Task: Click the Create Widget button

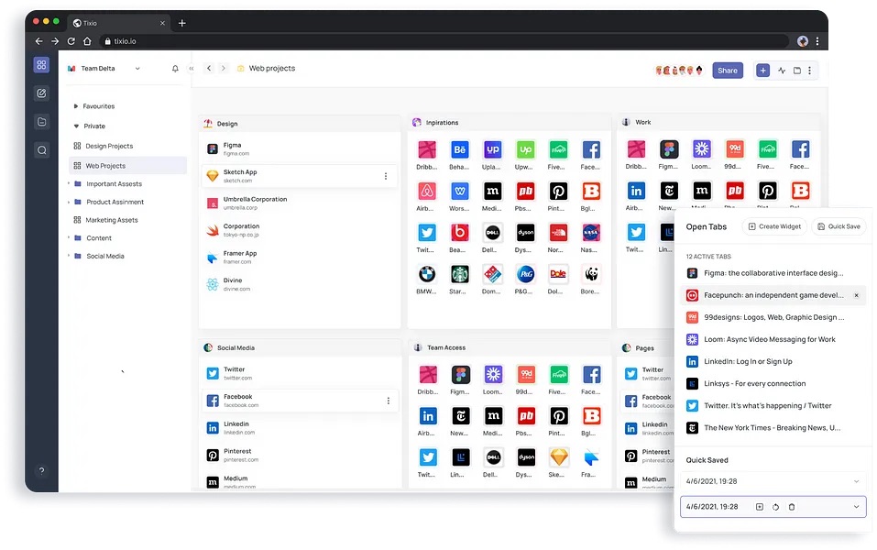Action: (x=774, y=226)
